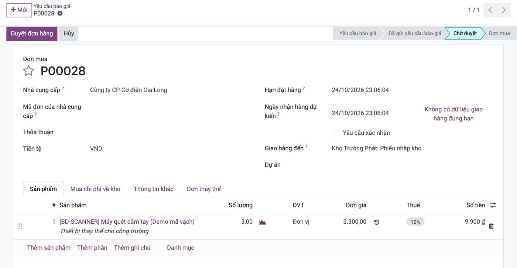Switch to the Sản phẩm tab
The height and width of the screenshot is (268, 517).
click(43, 189)
